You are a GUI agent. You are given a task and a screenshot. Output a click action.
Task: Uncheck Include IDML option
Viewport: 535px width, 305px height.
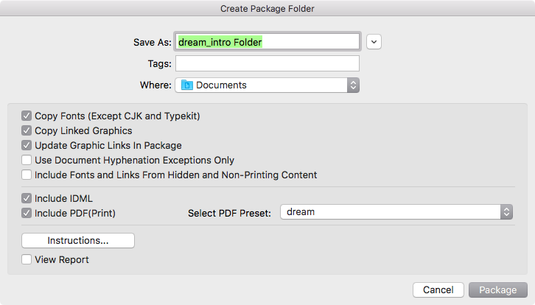(x=27, y=198)
